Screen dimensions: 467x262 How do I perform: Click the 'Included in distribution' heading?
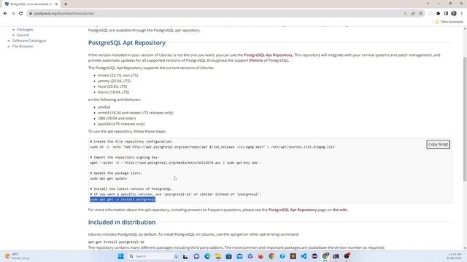(122, 222)
